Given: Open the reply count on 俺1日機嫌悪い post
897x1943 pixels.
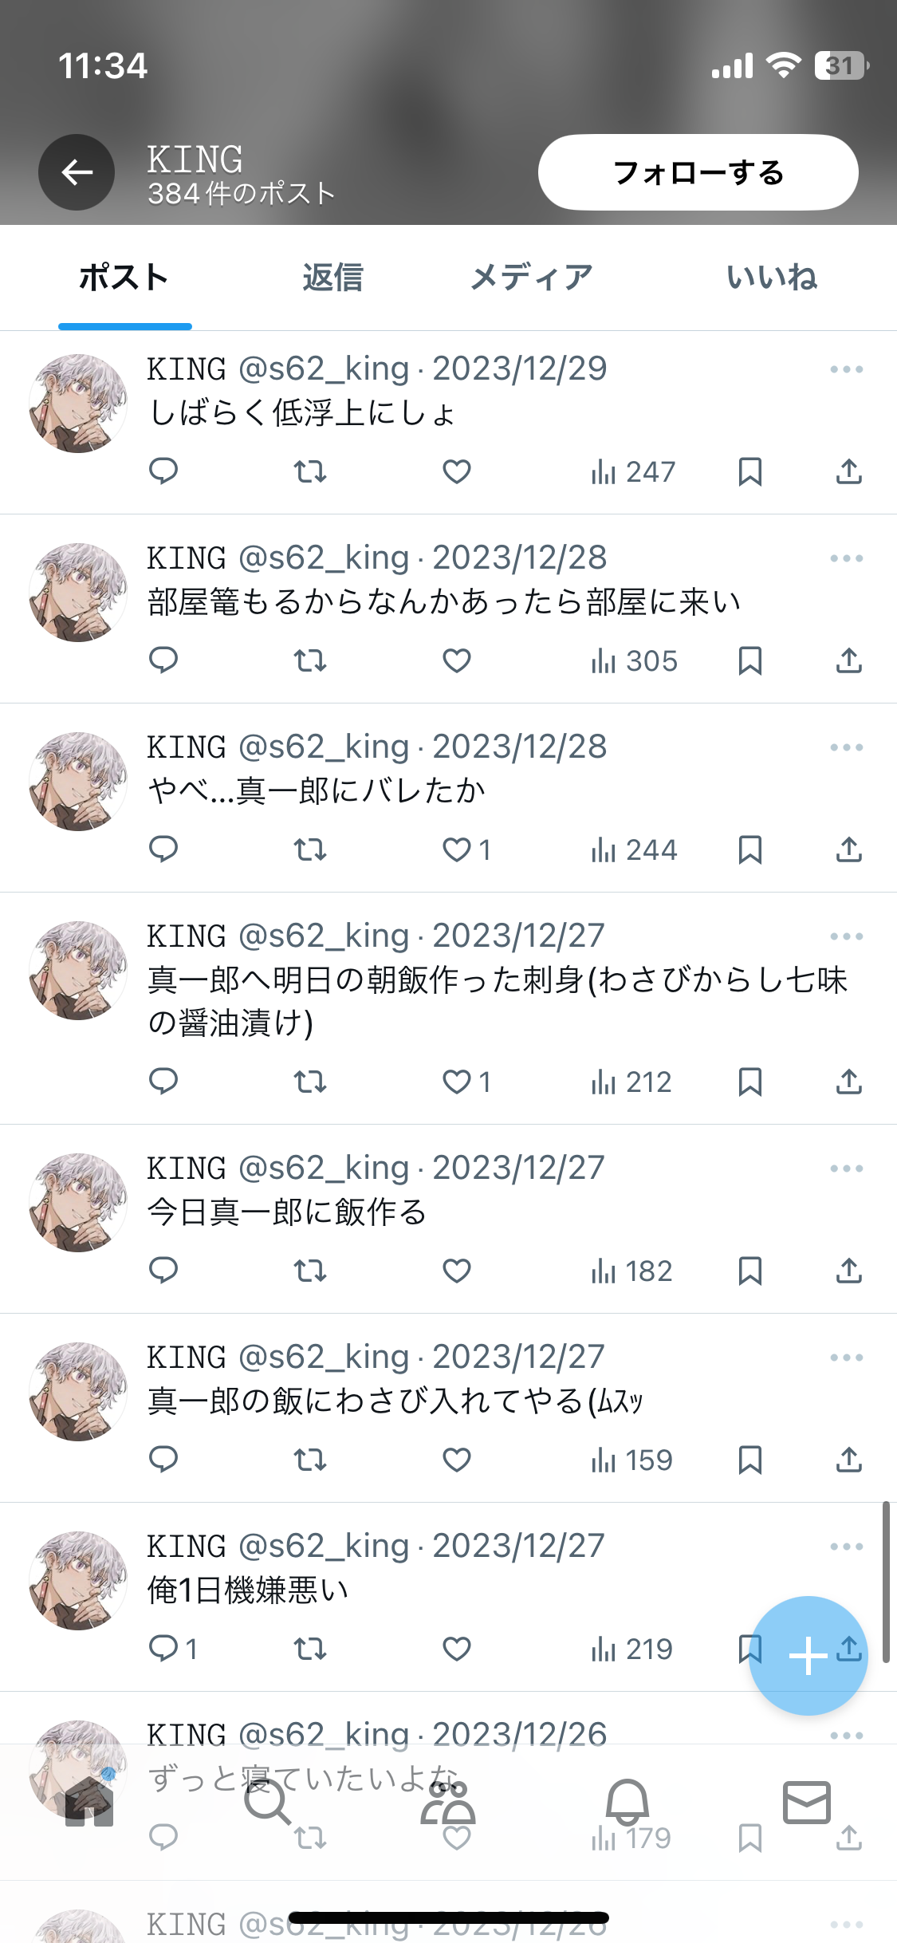Looking at the screenshot, I should 173,1649.
